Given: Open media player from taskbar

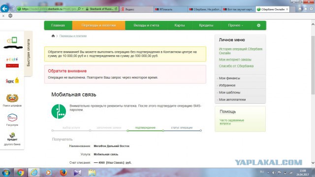Looking at the screenshot, I should click(x=48, y=173).
